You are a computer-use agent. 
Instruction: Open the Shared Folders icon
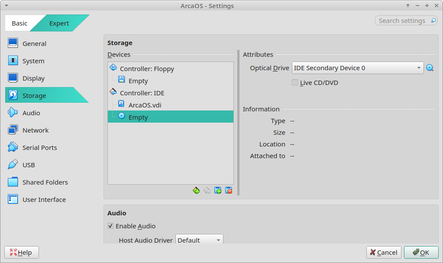13,182
